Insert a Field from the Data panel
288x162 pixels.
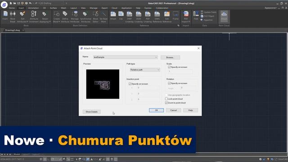[x=196, y=16]
